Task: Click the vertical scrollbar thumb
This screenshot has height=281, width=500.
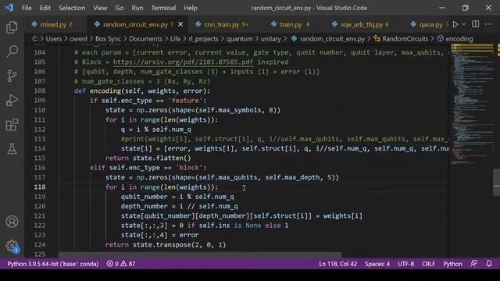Action: click(497, 182)
